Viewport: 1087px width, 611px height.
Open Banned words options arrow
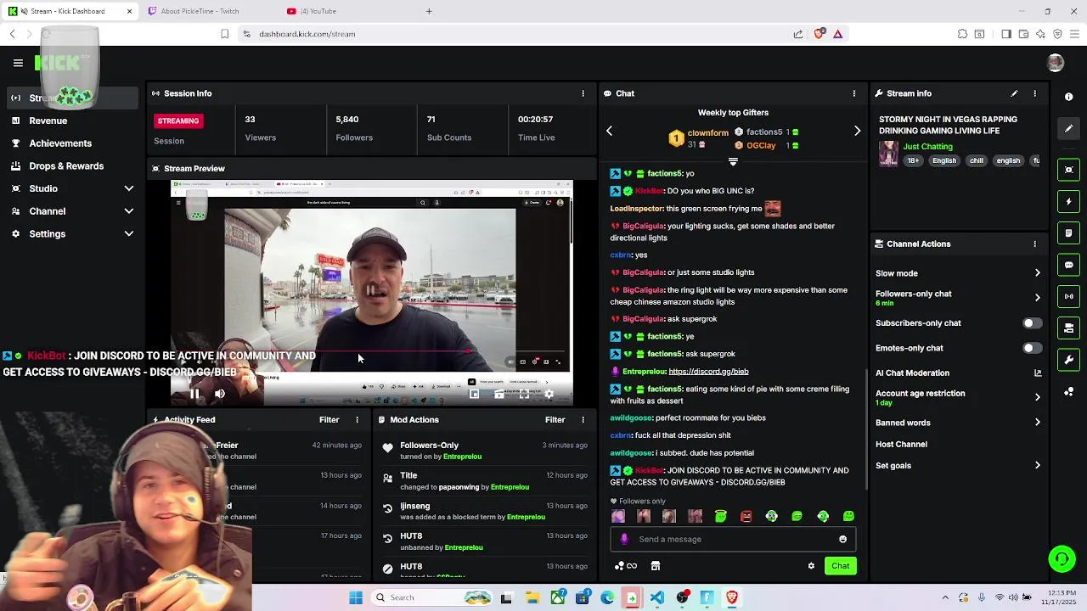(1037, 423)
